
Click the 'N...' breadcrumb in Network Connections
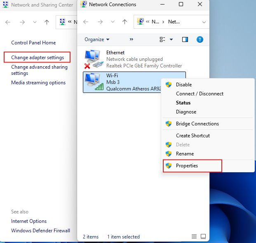(155, 22)
